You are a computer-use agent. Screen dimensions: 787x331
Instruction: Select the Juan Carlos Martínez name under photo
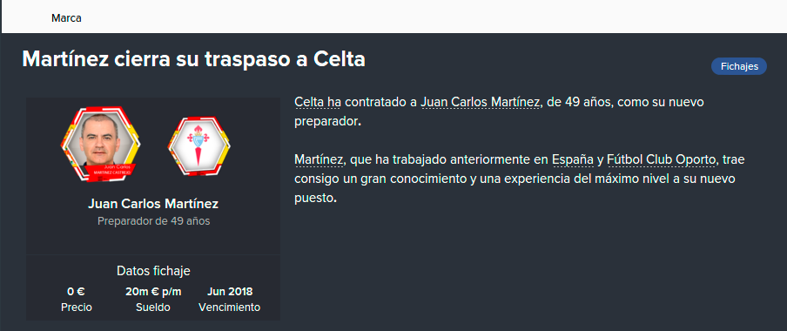(153, 204)
